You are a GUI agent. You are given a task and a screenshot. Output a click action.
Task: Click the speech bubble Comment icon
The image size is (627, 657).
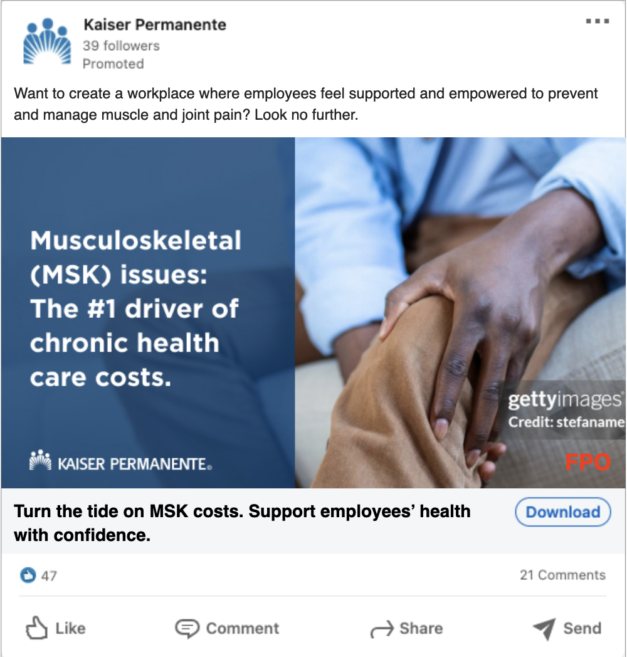(187, 628)
